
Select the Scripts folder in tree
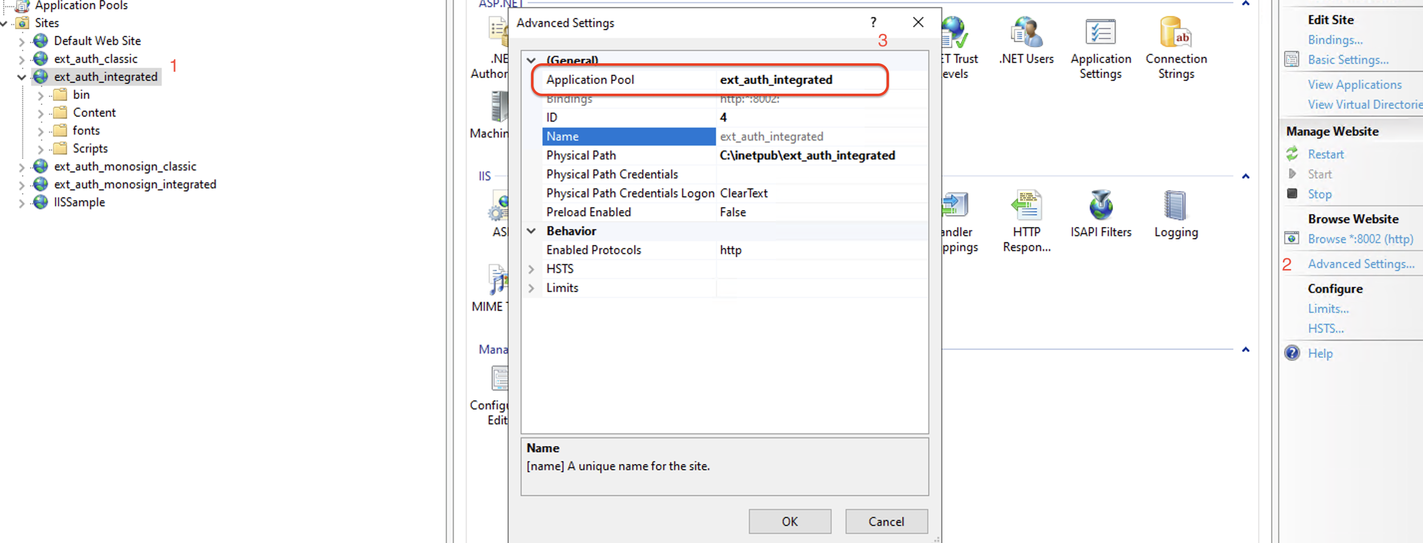(90, 148)
